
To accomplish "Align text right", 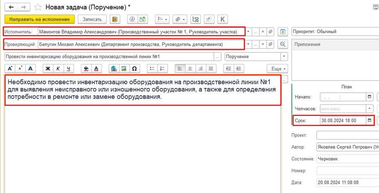I will (200, 69).
